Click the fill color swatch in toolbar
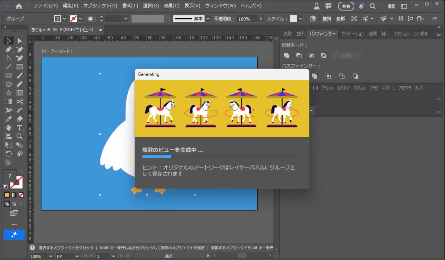Image resolution: width=445 pixels, height=260 pixels. tap(10, 176)
